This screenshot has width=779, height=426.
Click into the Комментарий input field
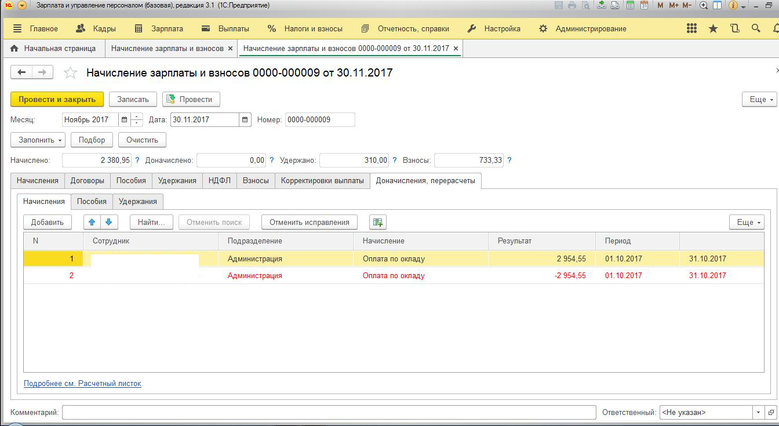pyautogui.click(x=328, y=413)
